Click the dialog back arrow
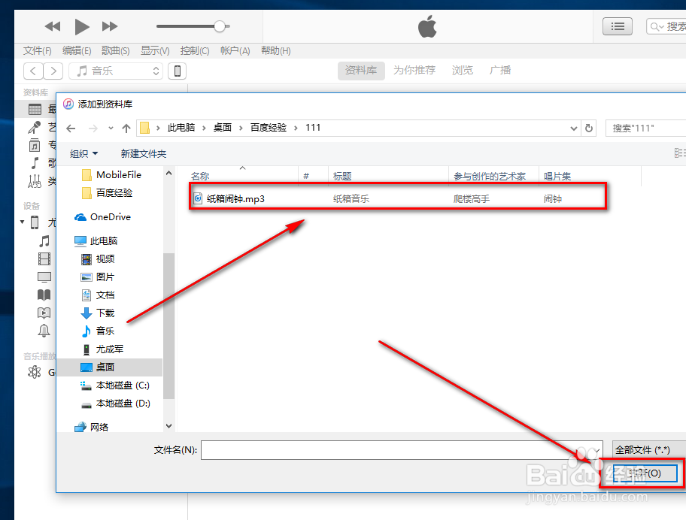Screen dimensions: 686x520 pyautogui.click(x=71, y=128)
